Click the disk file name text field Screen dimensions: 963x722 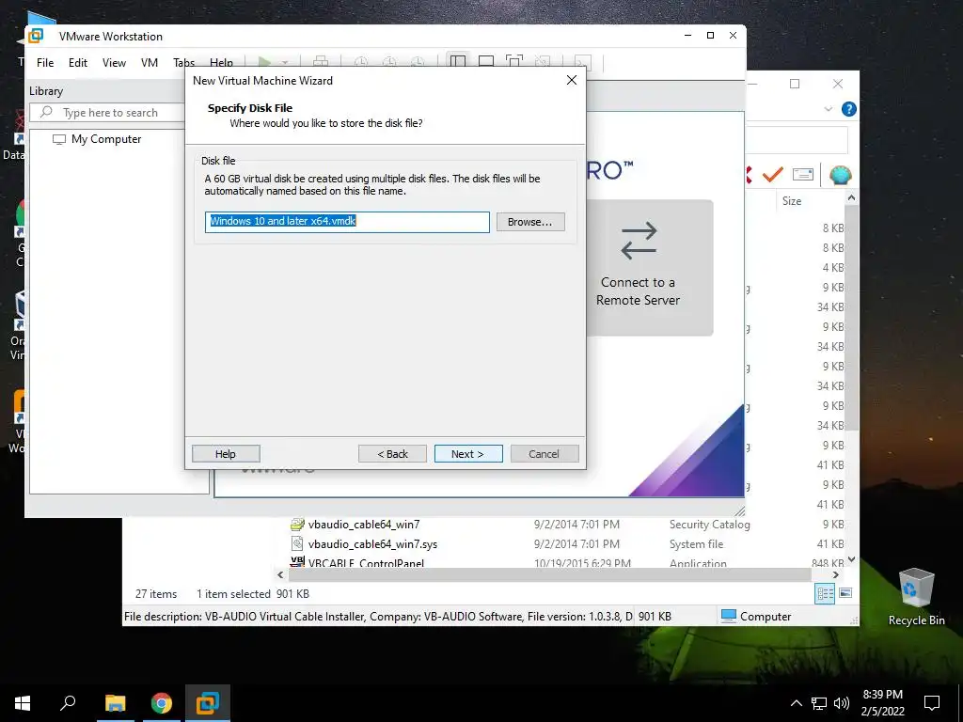tap(347, 222)
